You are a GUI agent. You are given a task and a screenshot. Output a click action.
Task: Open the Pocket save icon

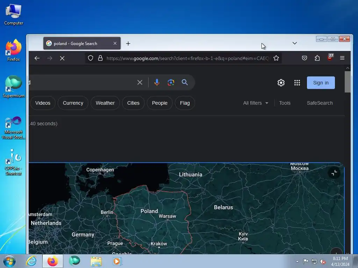point(305,58)
